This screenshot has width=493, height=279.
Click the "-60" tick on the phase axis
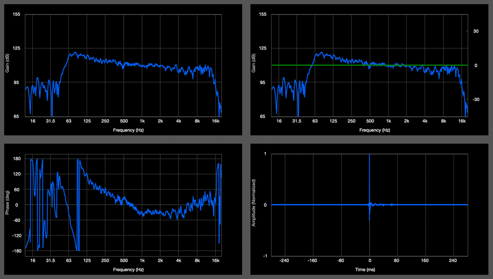pyautogui.click(x=17, y=220)
